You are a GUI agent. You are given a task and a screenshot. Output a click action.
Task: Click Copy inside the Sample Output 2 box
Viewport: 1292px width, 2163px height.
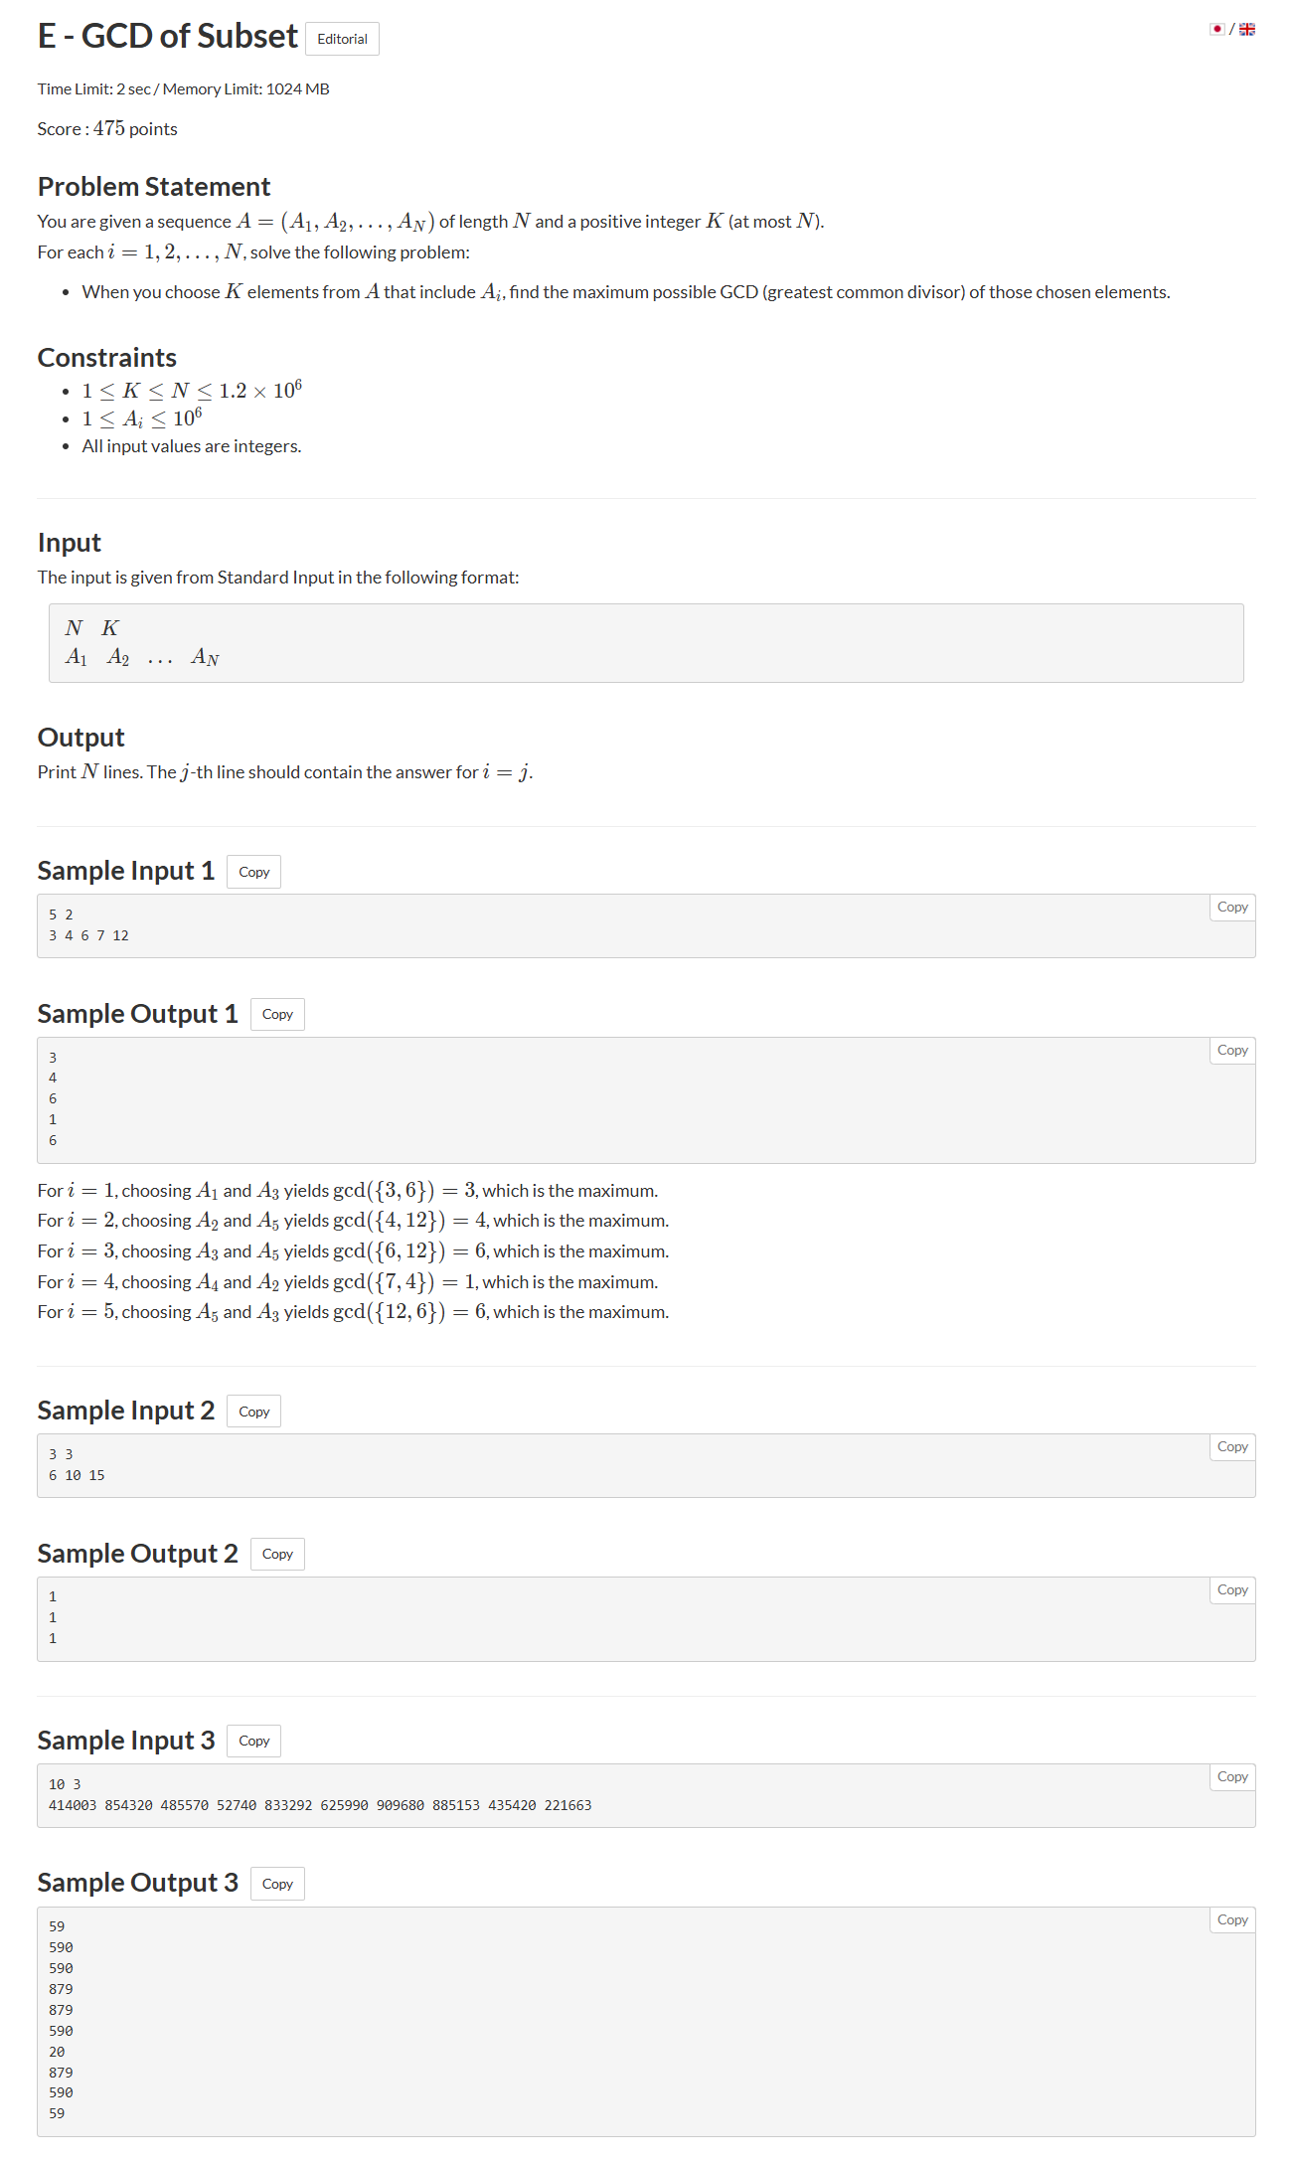coord(1232,1590)
